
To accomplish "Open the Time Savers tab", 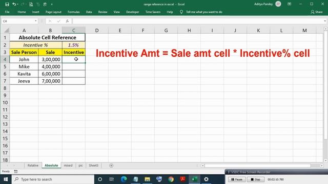I will (x=153, y=12).
